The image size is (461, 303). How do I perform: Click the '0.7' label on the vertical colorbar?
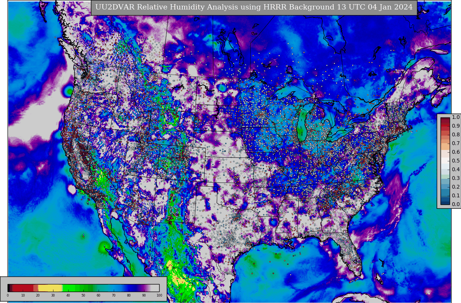pyautogui.click(x=456, y=143)
